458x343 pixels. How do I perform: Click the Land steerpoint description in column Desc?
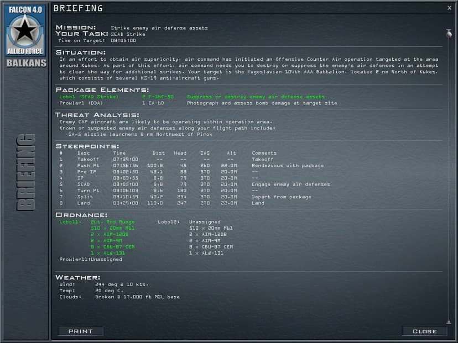84,203
